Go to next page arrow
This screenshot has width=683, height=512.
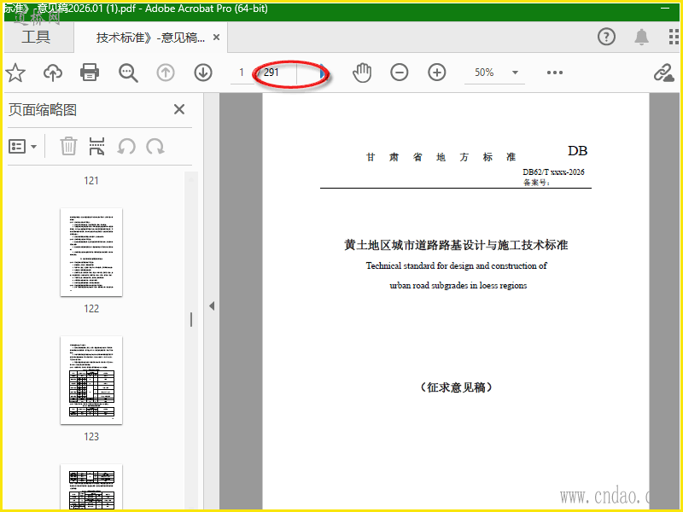click(x=203, y=73)
